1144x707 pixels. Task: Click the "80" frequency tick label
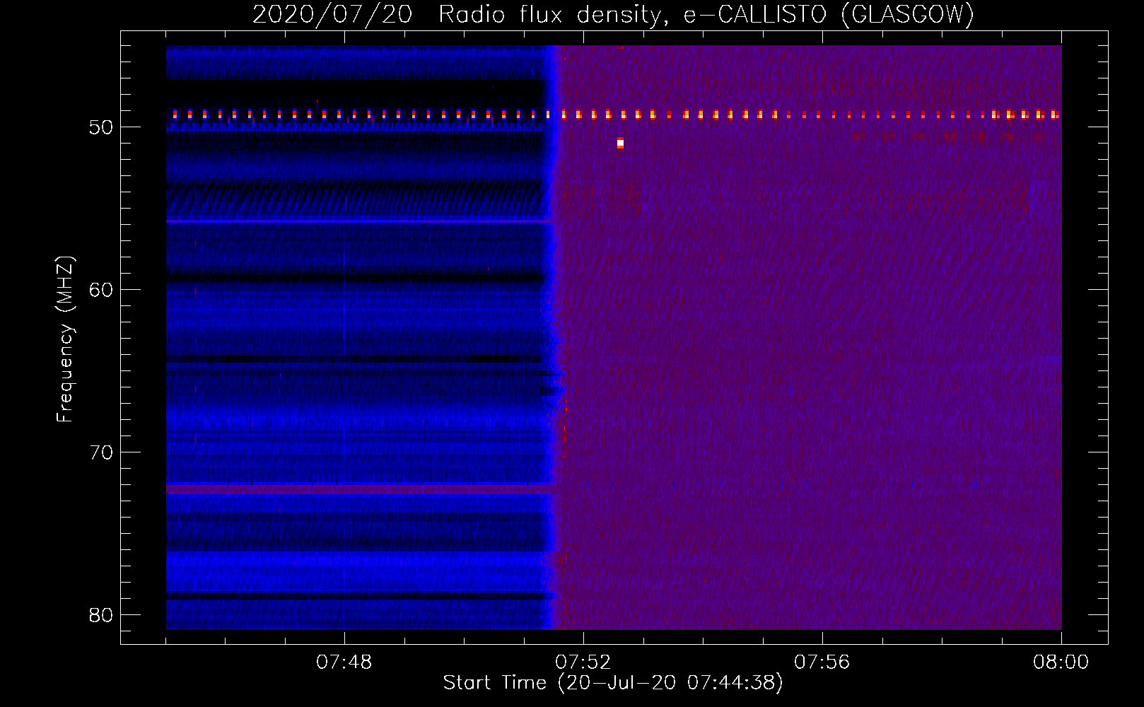tap(102, 615)
